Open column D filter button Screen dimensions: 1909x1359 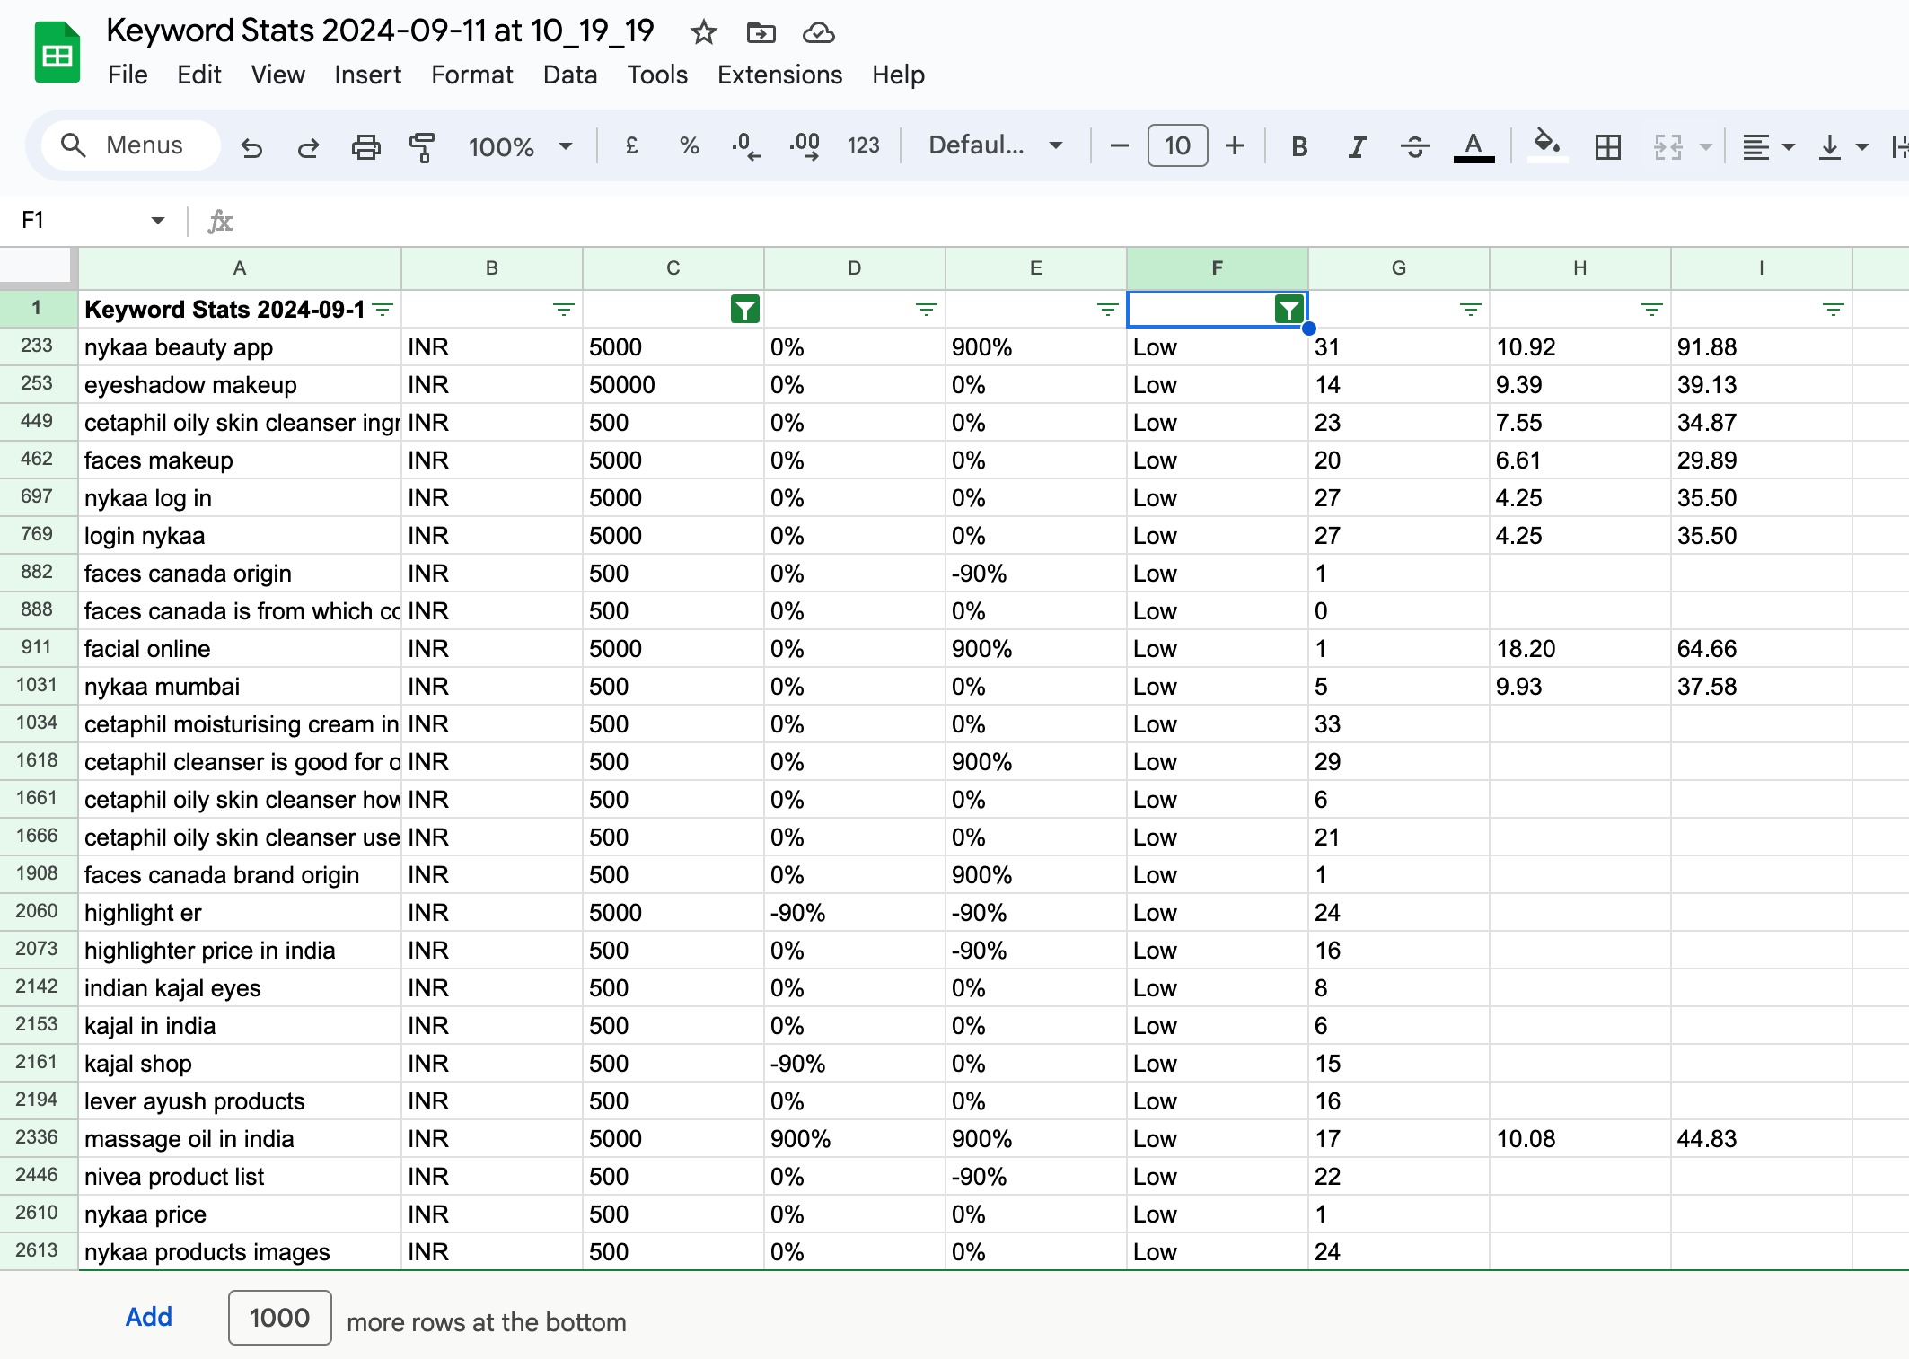[926, 310]
